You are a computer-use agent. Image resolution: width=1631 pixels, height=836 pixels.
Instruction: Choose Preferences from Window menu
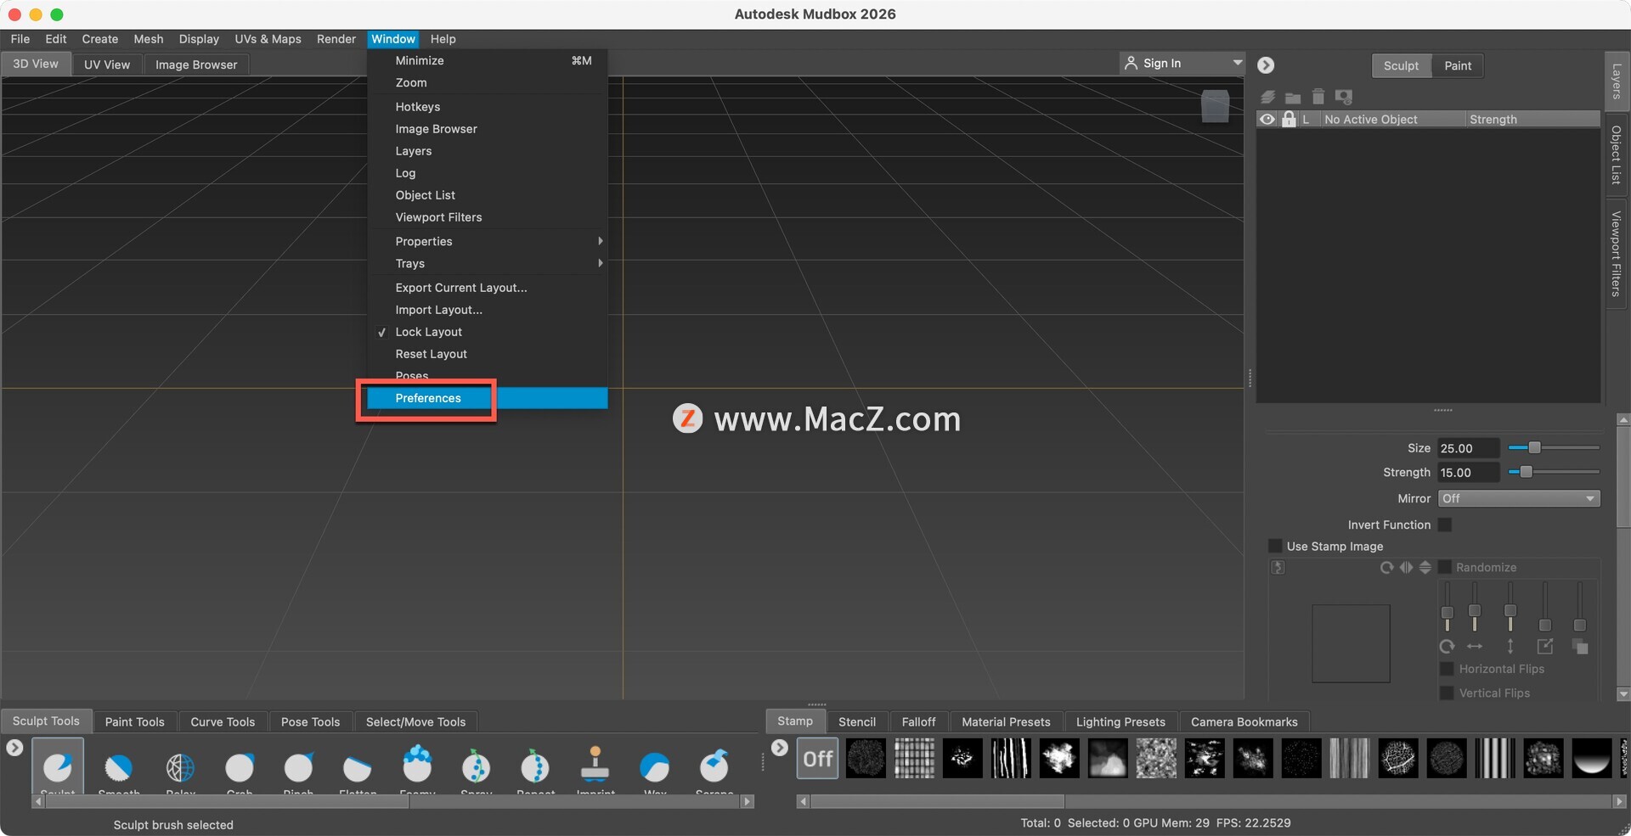[x=488, y=398]
